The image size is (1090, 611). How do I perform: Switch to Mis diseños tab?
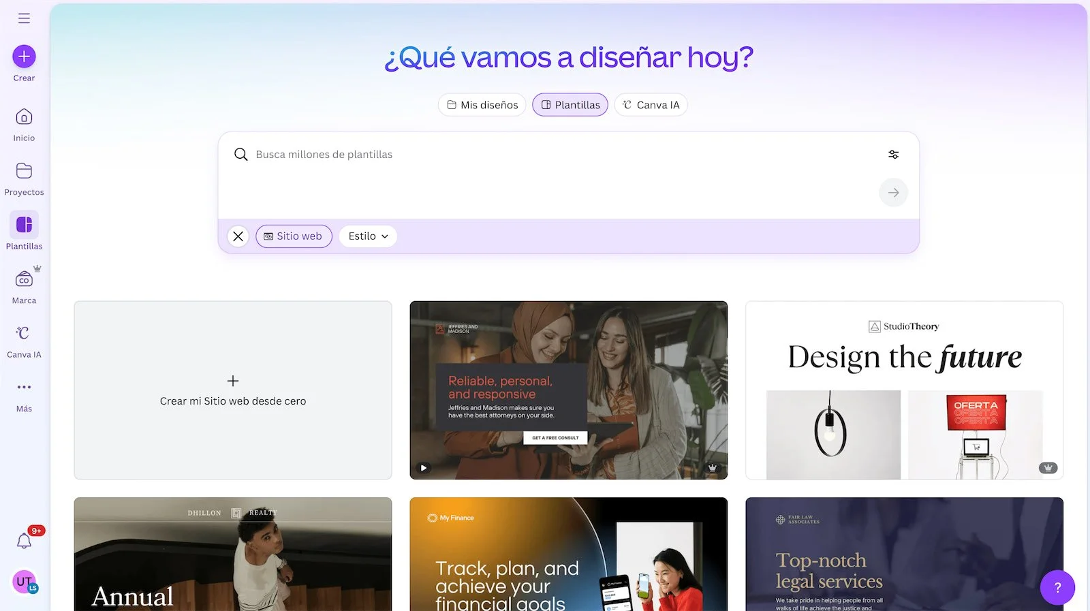(x=482, y=105)
